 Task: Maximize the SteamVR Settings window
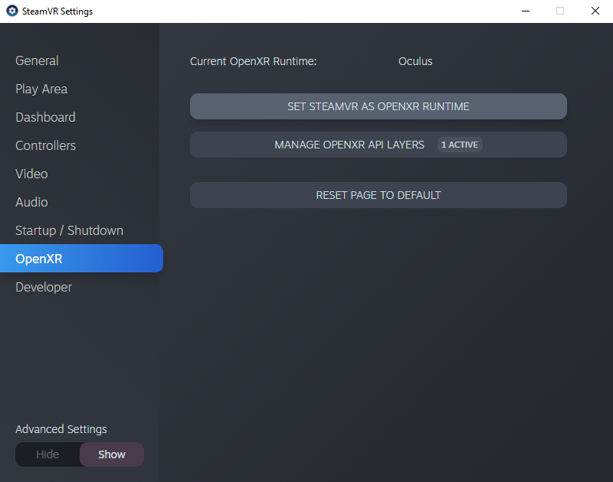tap(560, 11)
